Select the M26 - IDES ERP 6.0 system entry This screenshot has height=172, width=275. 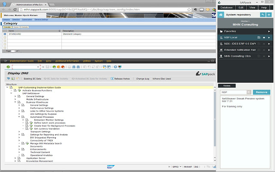[x=240, y=44]
